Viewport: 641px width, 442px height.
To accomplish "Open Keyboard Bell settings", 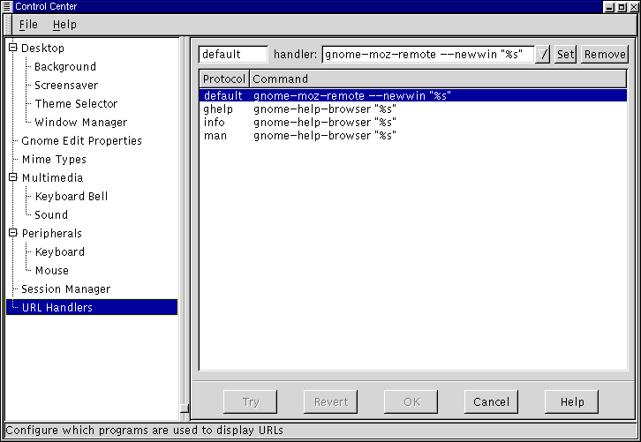I will 72,196.
